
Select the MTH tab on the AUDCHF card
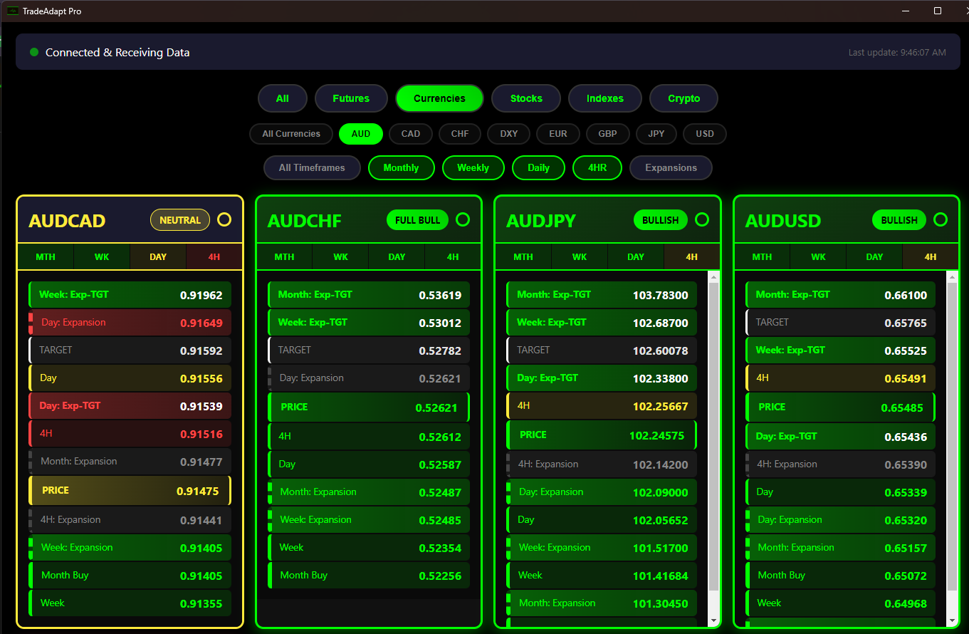pos(284,256)
